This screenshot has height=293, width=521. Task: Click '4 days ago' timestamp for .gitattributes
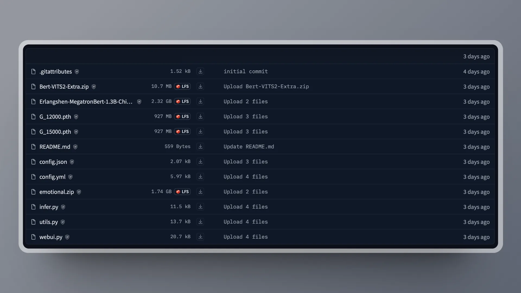pyautogui.click(x=476, y=72)
